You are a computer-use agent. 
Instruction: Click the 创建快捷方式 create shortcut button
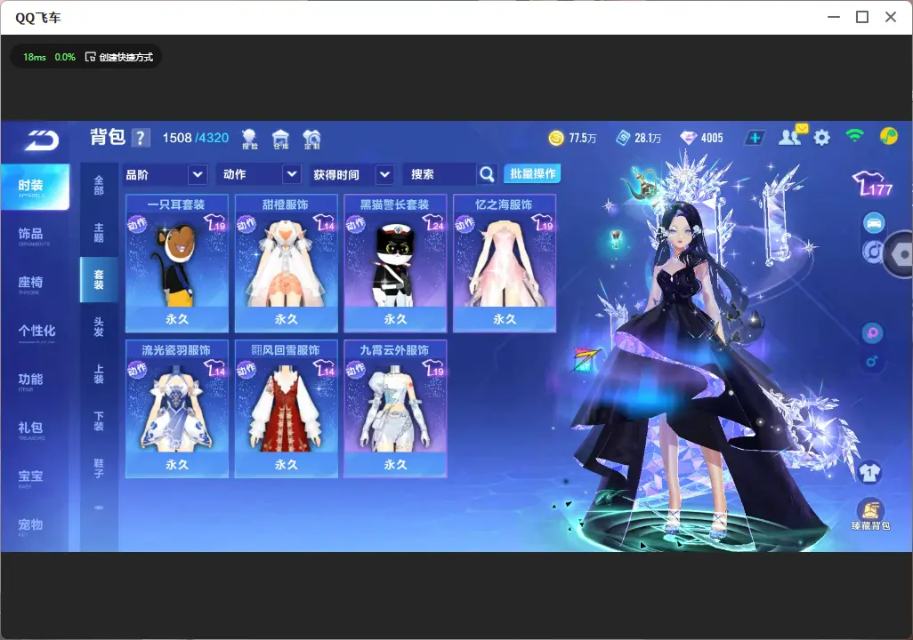pyautogui.click(x=119, y=57)
